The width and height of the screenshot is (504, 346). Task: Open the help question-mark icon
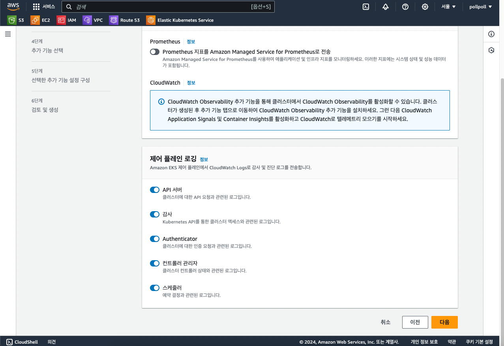coord(405,7)
